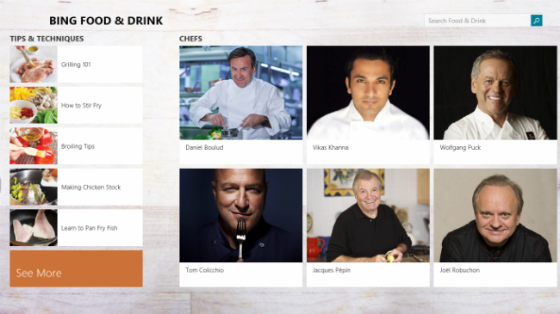
Task: Click the orange See More button
Action: click(76, 268)
